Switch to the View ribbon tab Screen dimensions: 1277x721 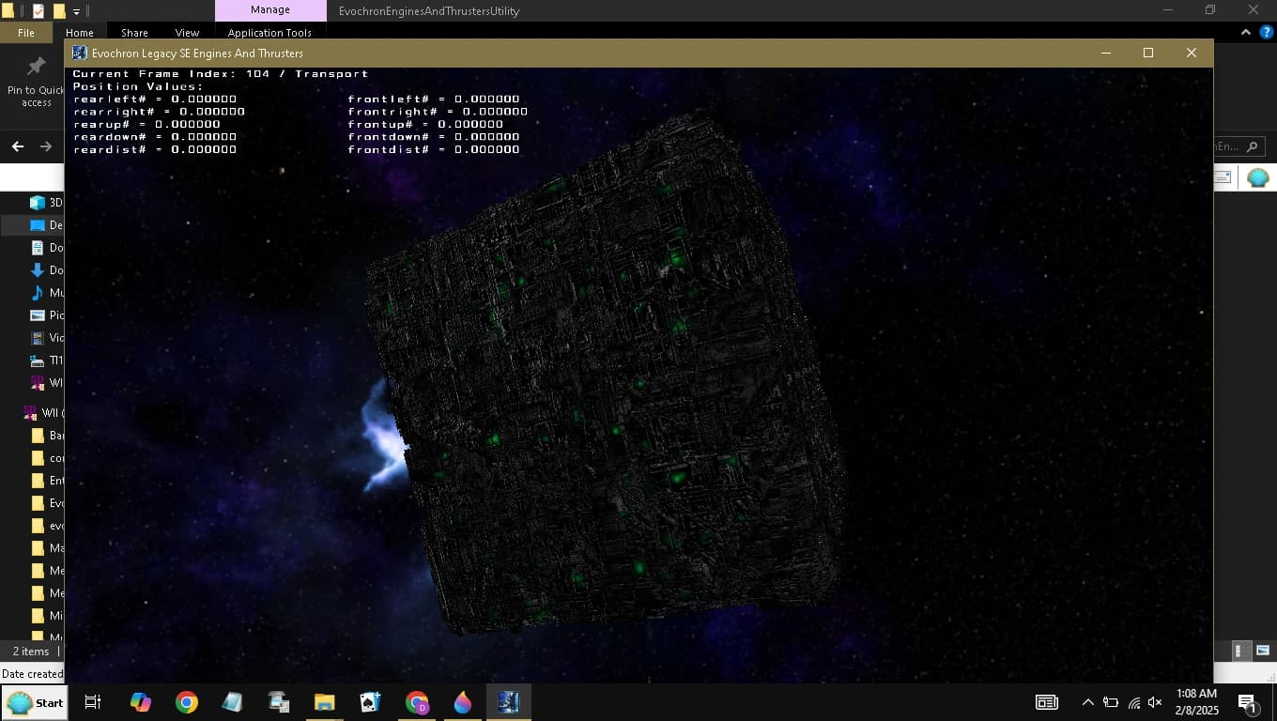coord(187,33)
